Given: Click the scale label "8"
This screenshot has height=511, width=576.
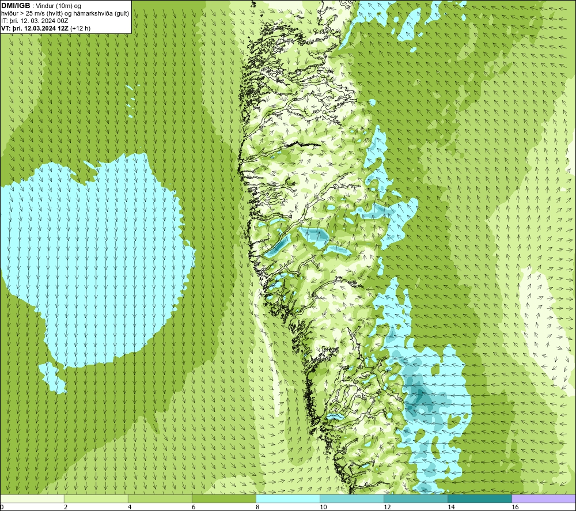Looking at the screenshot, I should pos(257,507).
